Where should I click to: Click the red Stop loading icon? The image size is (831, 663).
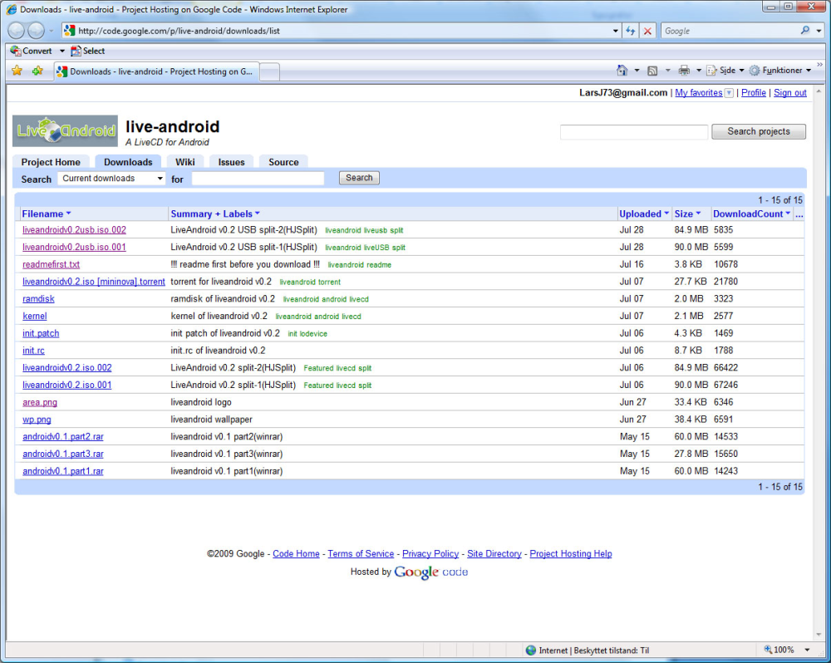click(647, 31)
